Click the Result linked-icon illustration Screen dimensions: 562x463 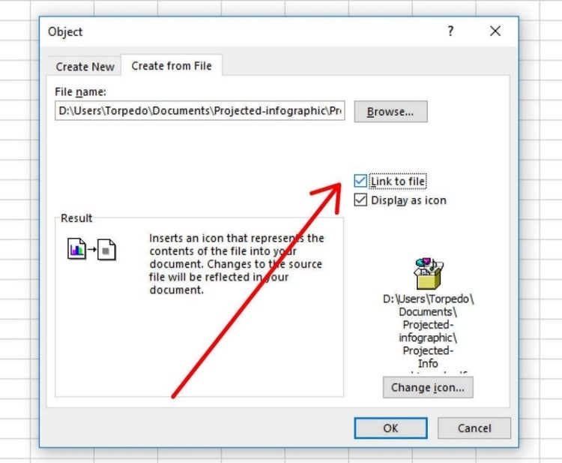pyautogui.click(x=91, y=249)
